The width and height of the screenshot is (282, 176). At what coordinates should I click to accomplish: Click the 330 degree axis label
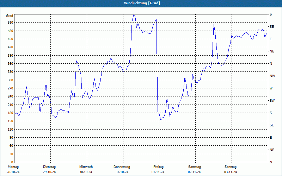tap(11, 72)
